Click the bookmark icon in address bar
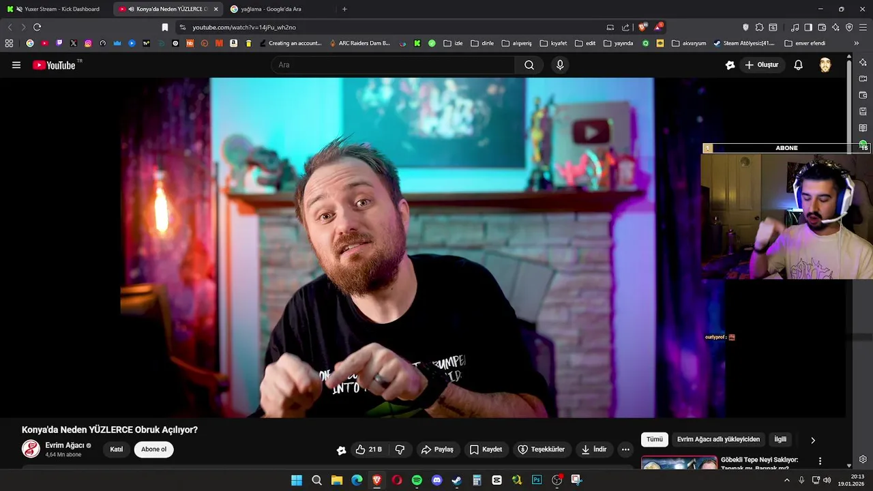Screen dimensions: 873x491 click(x=165, y=27)
